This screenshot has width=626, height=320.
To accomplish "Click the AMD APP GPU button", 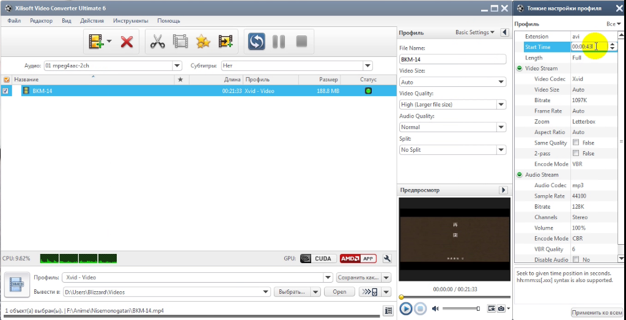I will point(358,258).
